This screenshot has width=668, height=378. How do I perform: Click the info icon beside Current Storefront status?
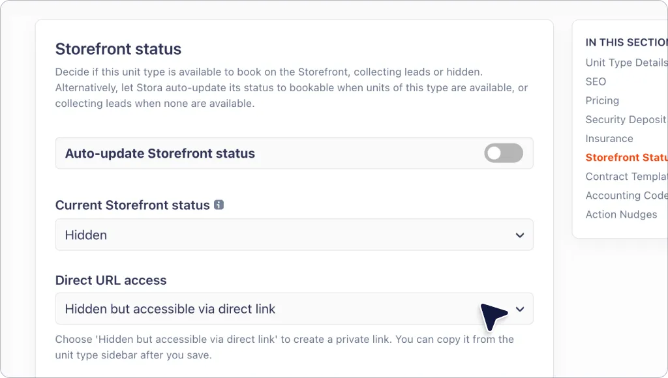click(x=219, y=205)
